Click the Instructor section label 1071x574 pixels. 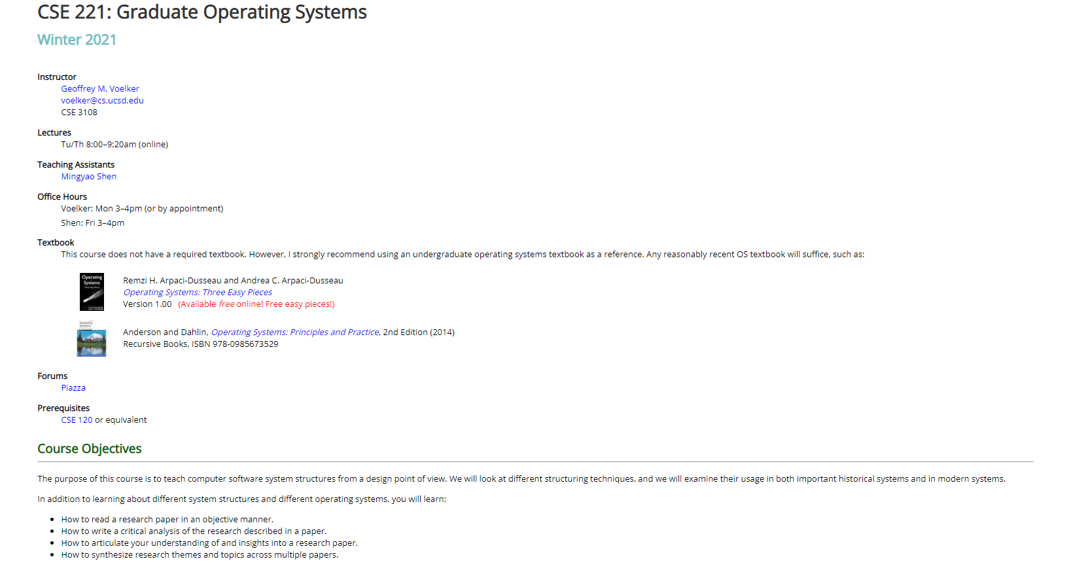(57, 77)
